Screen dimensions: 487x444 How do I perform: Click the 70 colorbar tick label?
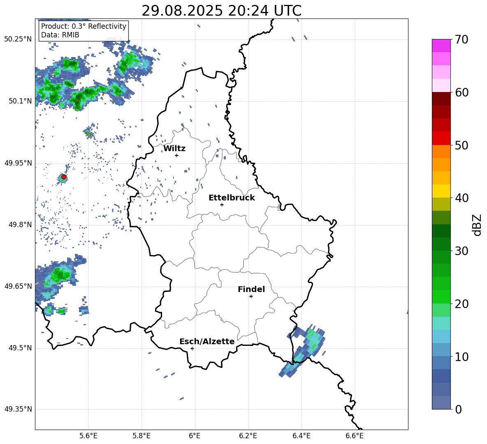coord(461,40)
